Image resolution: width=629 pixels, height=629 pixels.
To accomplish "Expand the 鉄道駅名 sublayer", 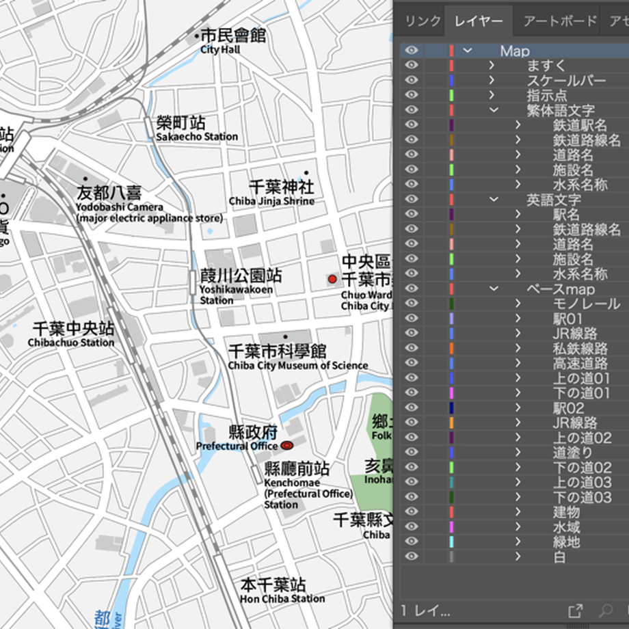I will (x=518, y=124).
